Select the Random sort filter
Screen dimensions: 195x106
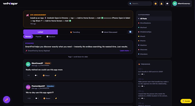[x=51, y=36]
